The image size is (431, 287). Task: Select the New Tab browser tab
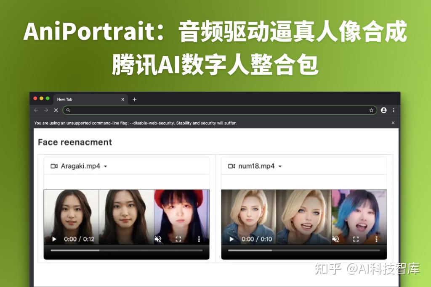pyautogui.click(x=64, y=99)
